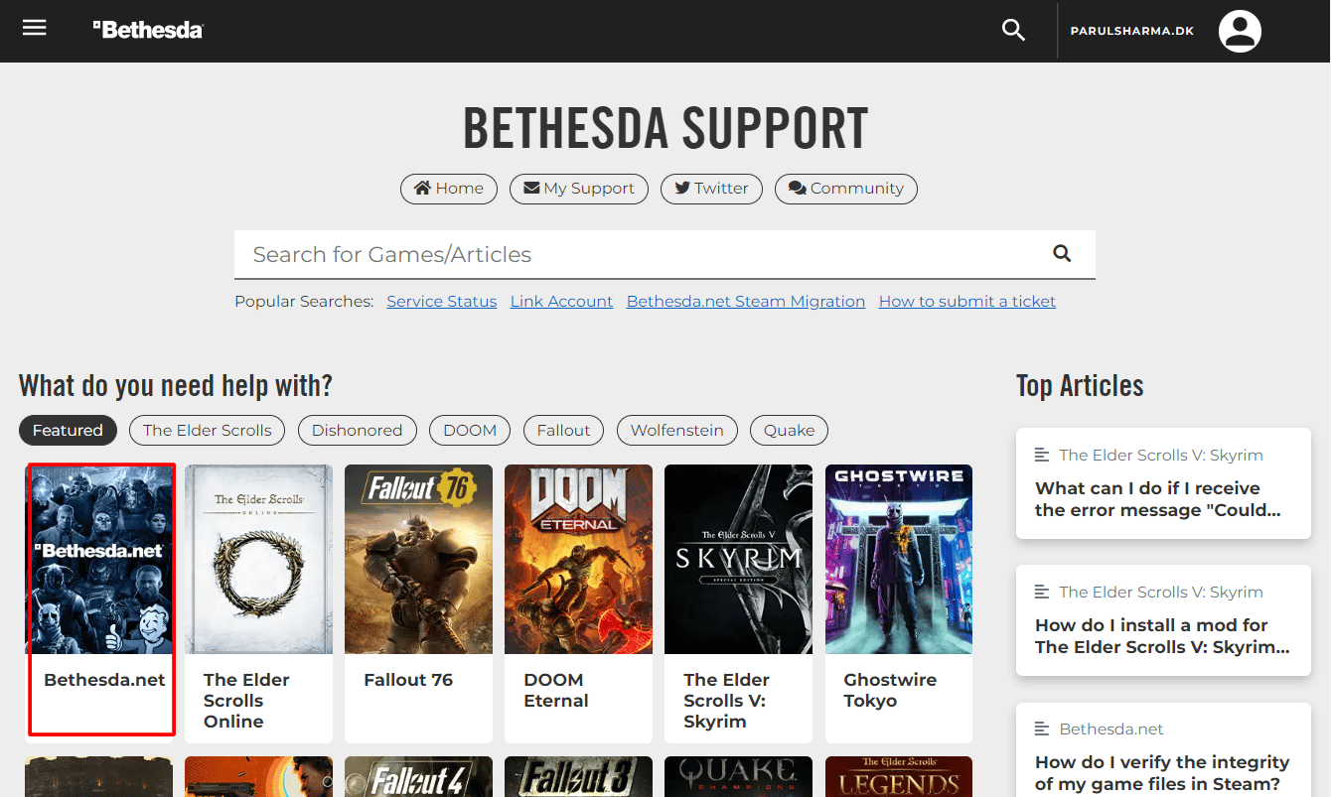Click article icon beside Bethesda.net top article
The image size is (1331, 797).
[x=1042, y=729]
